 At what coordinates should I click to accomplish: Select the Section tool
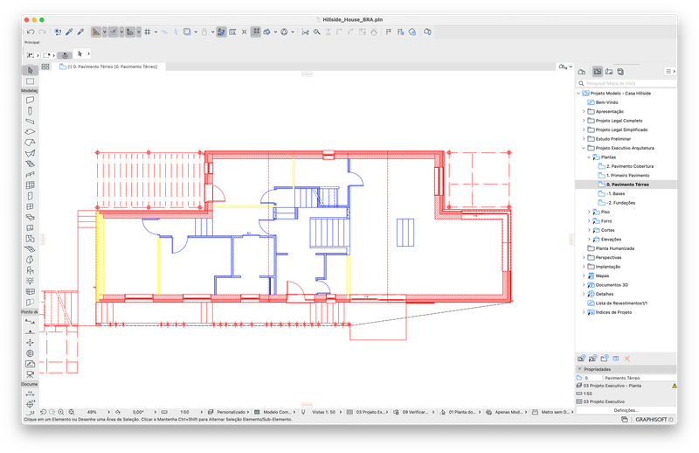[30, 321]
